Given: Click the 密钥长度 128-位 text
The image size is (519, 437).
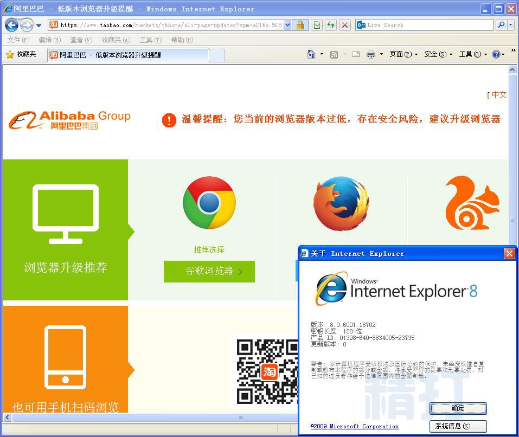Looking at the screenshot, I should (336, 331).
